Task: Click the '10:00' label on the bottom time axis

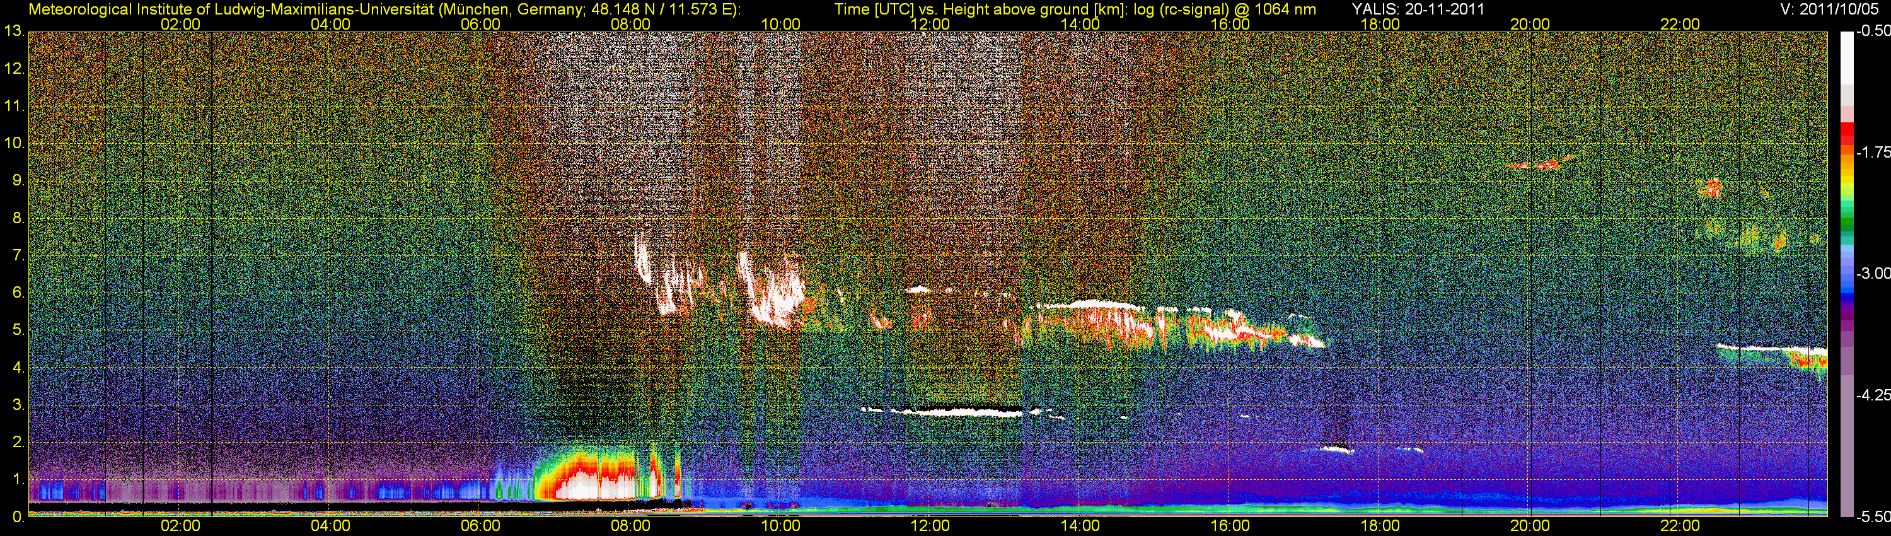Action: (780, 526)
